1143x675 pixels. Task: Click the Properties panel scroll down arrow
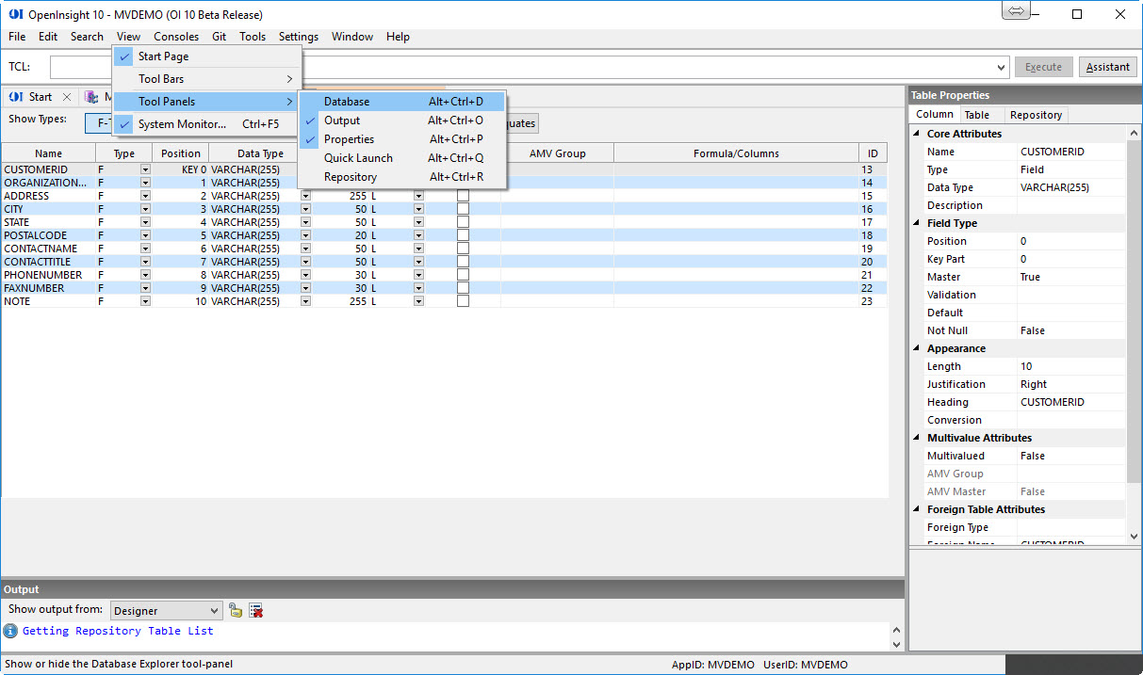(x=1134, y=535)
